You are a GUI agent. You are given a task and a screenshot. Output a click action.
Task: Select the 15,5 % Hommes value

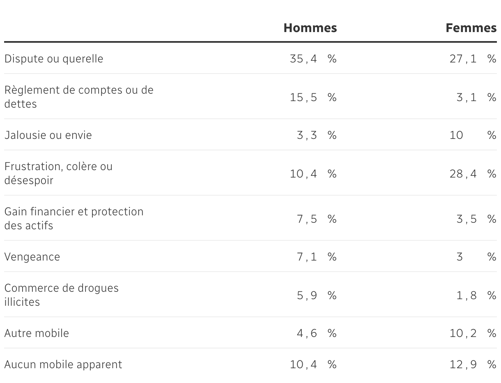[313, 97]
